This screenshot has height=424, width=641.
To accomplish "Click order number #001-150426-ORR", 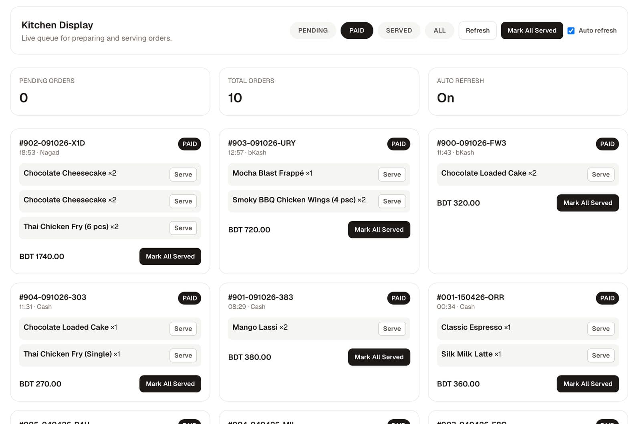I will pyautogui.click(x=470, y=298).
